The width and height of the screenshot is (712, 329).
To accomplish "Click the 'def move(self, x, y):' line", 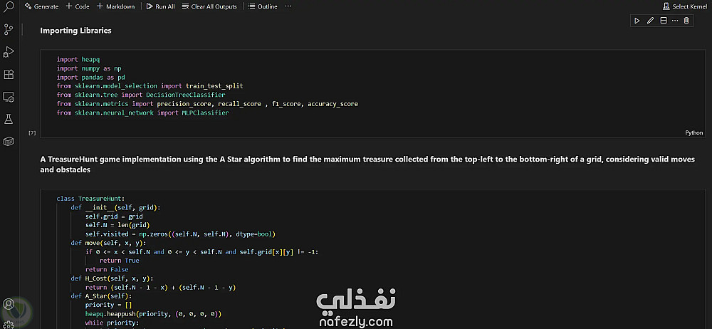I will pyautogui.click(x=108, y=243).
